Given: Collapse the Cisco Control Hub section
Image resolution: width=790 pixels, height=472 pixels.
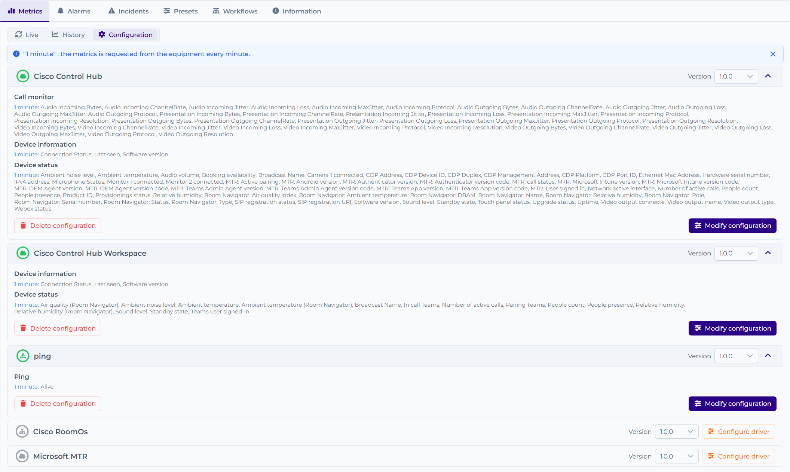Looking at the screenshot, I should tap(768, 76).
